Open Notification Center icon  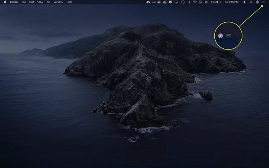coord(264,2)
